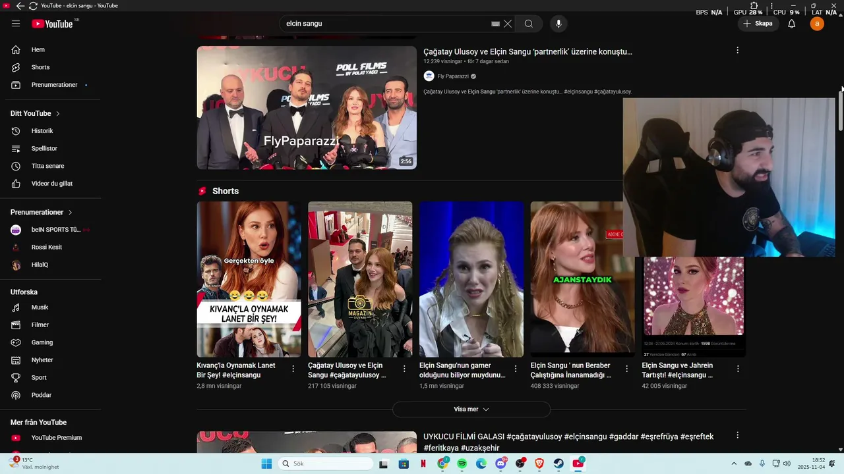This screenshot has width=844, height=474.
Task: Open options for Beraber Çalıştığına short
Action: pos(627,369)
